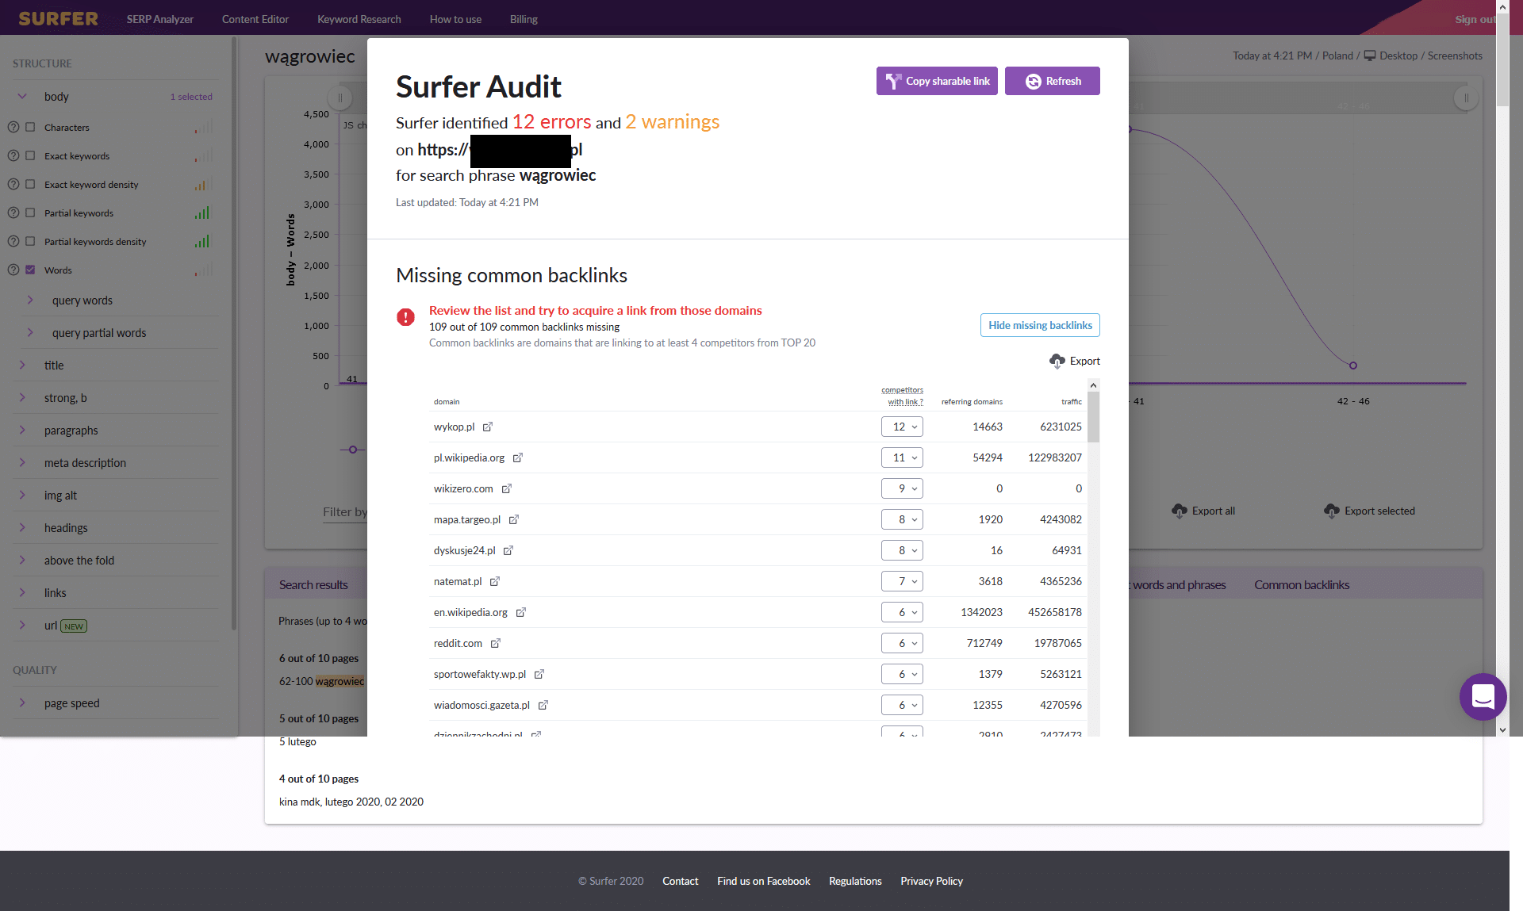
Task: Click help icon next to Exact keyword density
Action: tap(13, 184)
